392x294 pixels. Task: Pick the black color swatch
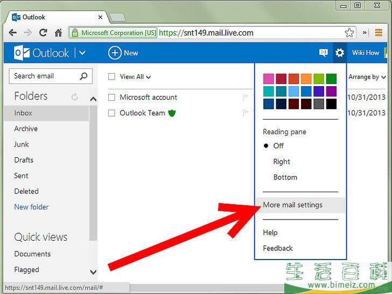pos(332,104)
